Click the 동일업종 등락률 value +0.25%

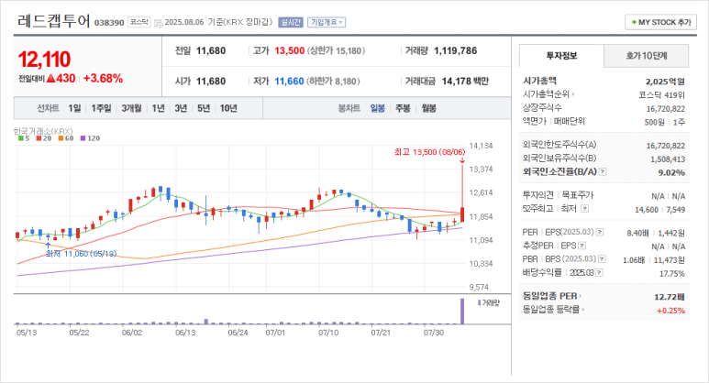[x=671, y=311]
